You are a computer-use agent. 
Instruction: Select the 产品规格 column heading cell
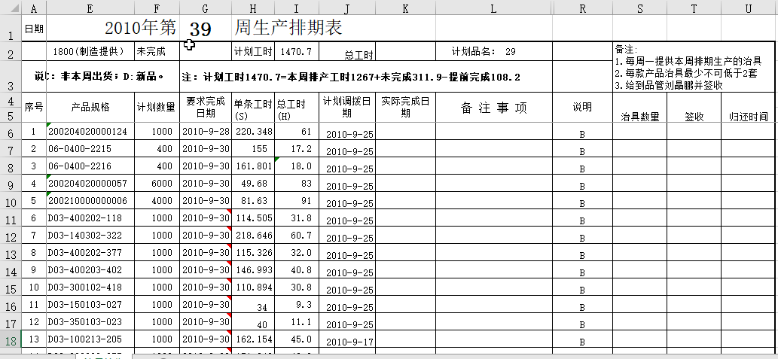click(x=90, y=108)
